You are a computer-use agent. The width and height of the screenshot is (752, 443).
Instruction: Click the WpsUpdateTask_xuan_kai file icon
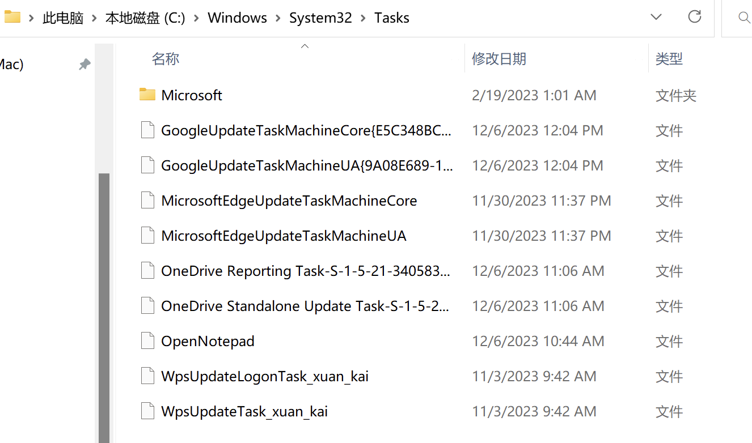coord(147,411)
